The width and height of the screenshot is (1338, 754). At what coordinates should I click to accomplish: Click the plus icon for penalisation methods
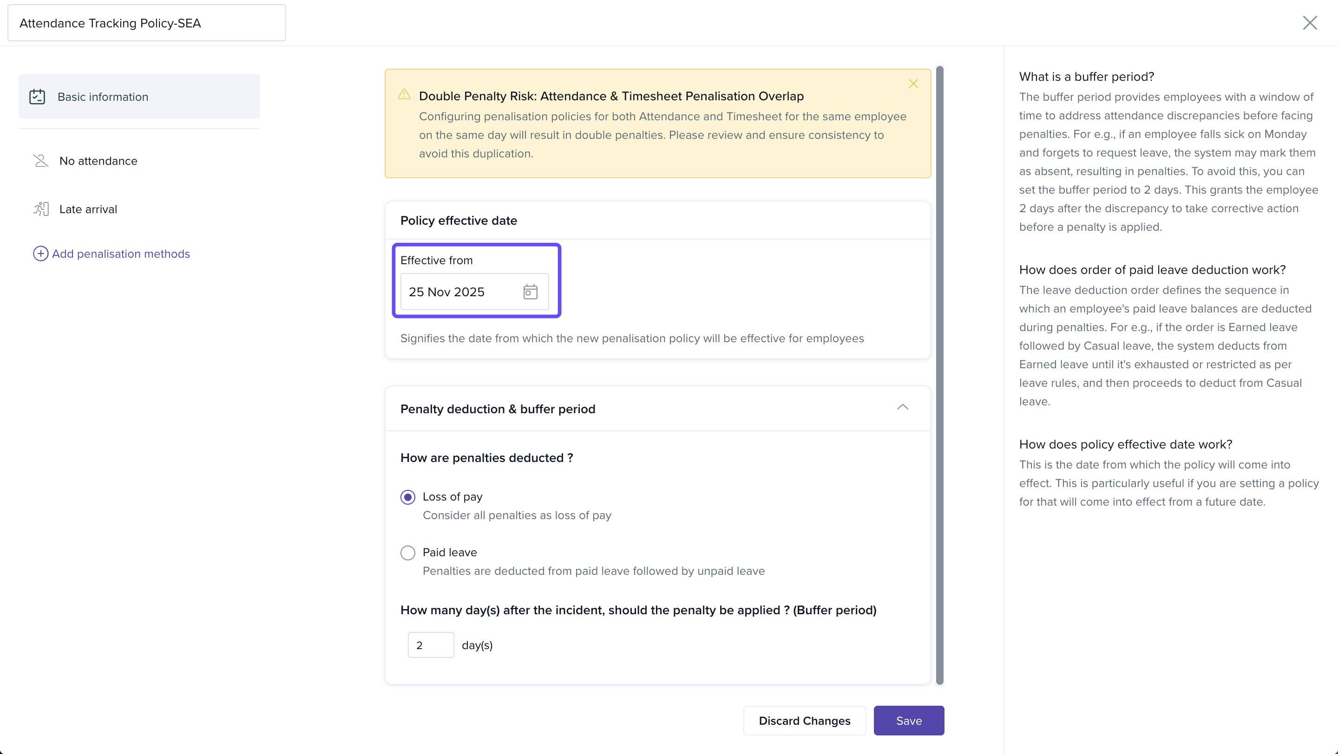click(x=40, y=254)
